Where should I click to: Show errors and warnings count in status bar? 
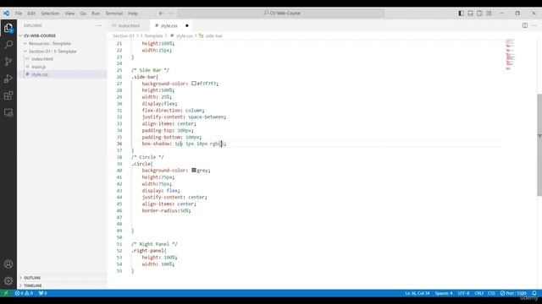[24, 293]
